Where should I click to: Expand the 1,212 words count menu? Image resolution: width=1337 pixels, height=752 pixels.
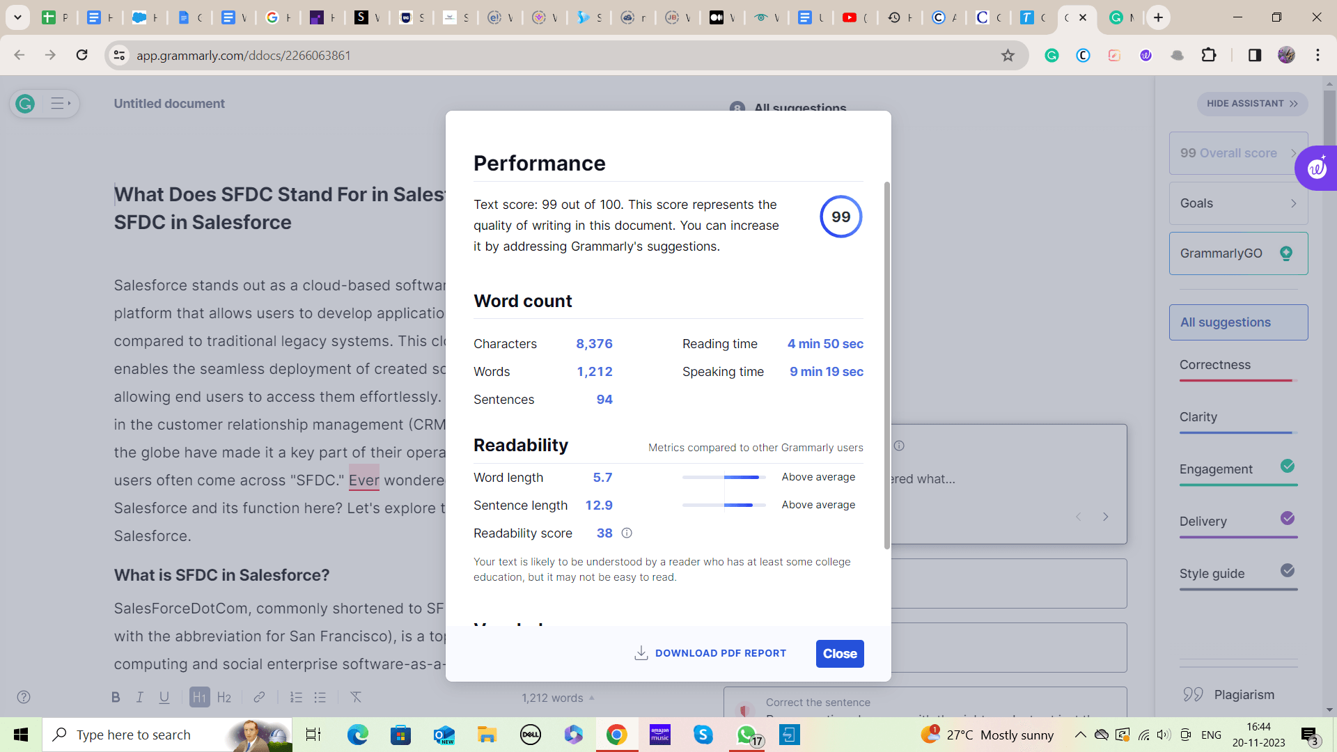(x=558, y=698)
